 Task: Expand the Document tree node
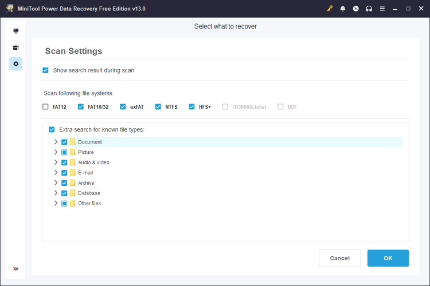pos(56,142)
